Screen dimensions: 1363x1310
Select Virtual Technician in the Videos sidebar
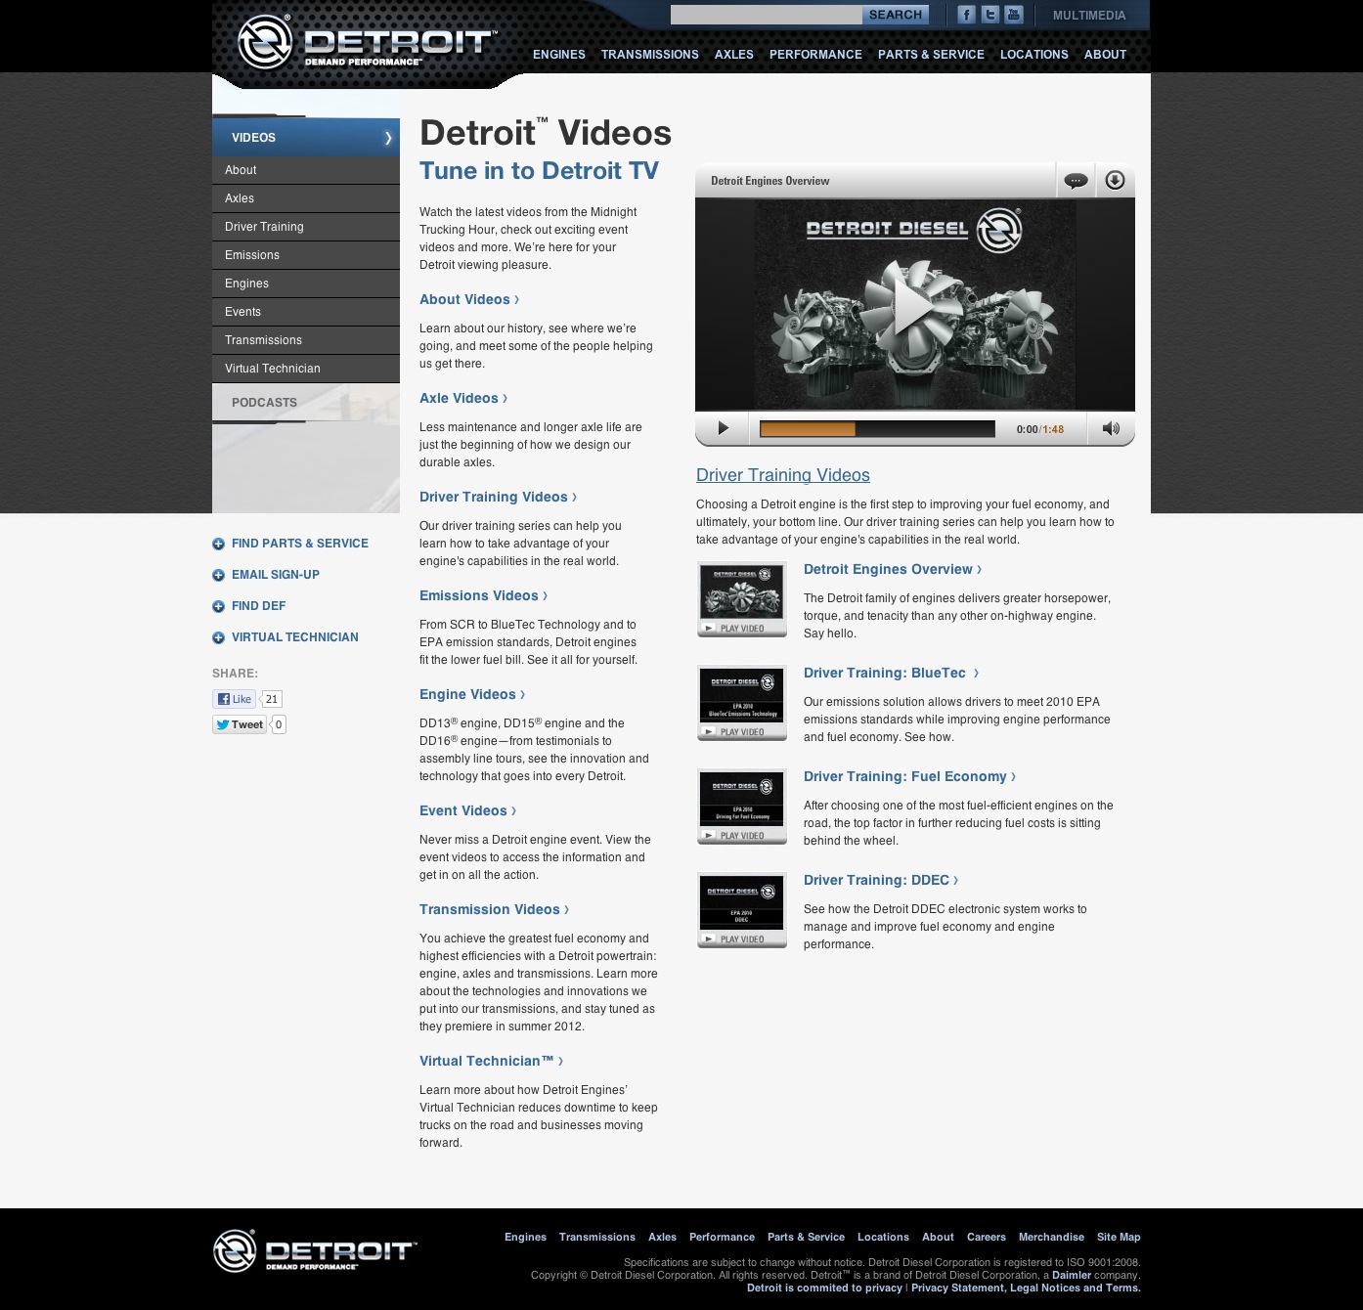click(306, 369)
